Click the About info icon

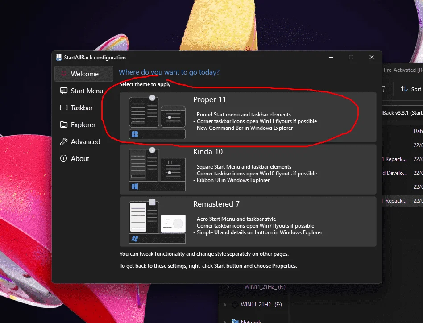pos(64,158)
